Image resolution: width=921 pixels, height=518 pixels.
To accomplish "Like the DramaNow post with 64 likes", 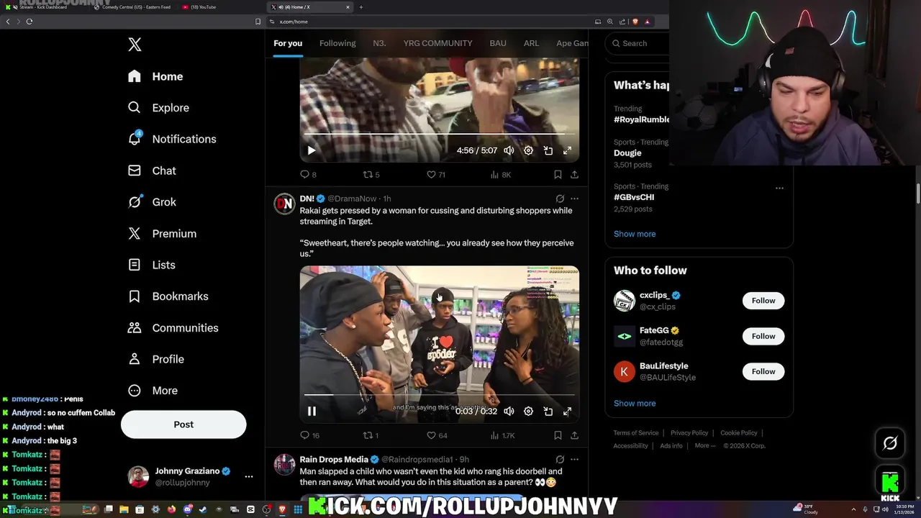I will 437,435.
